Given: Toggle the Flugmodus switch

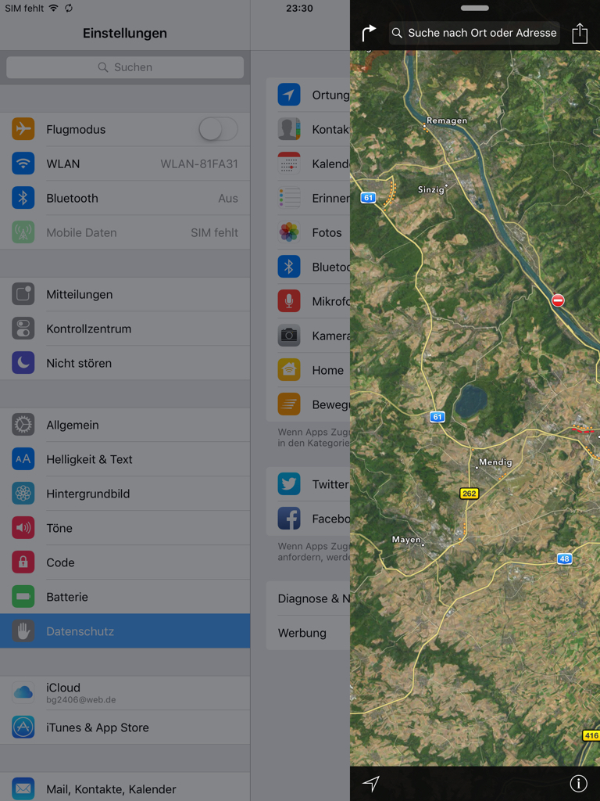Looking at the screenshot, I should (219, 129).
